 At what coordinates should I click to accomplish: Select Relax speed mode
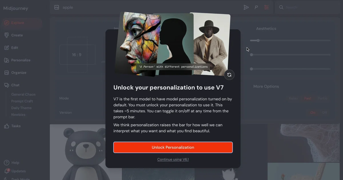pyautogui.click(x=293, y=98)
